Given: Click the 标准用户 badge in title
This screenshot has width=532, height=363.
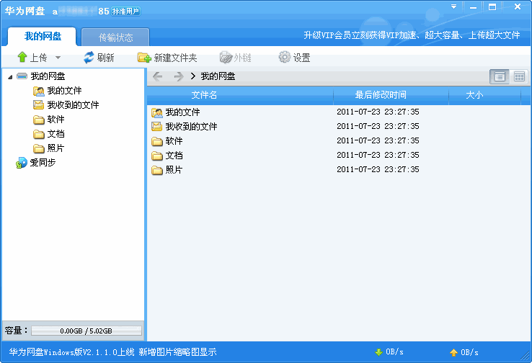Looking at the screenshot, I should tap(125, 12).
